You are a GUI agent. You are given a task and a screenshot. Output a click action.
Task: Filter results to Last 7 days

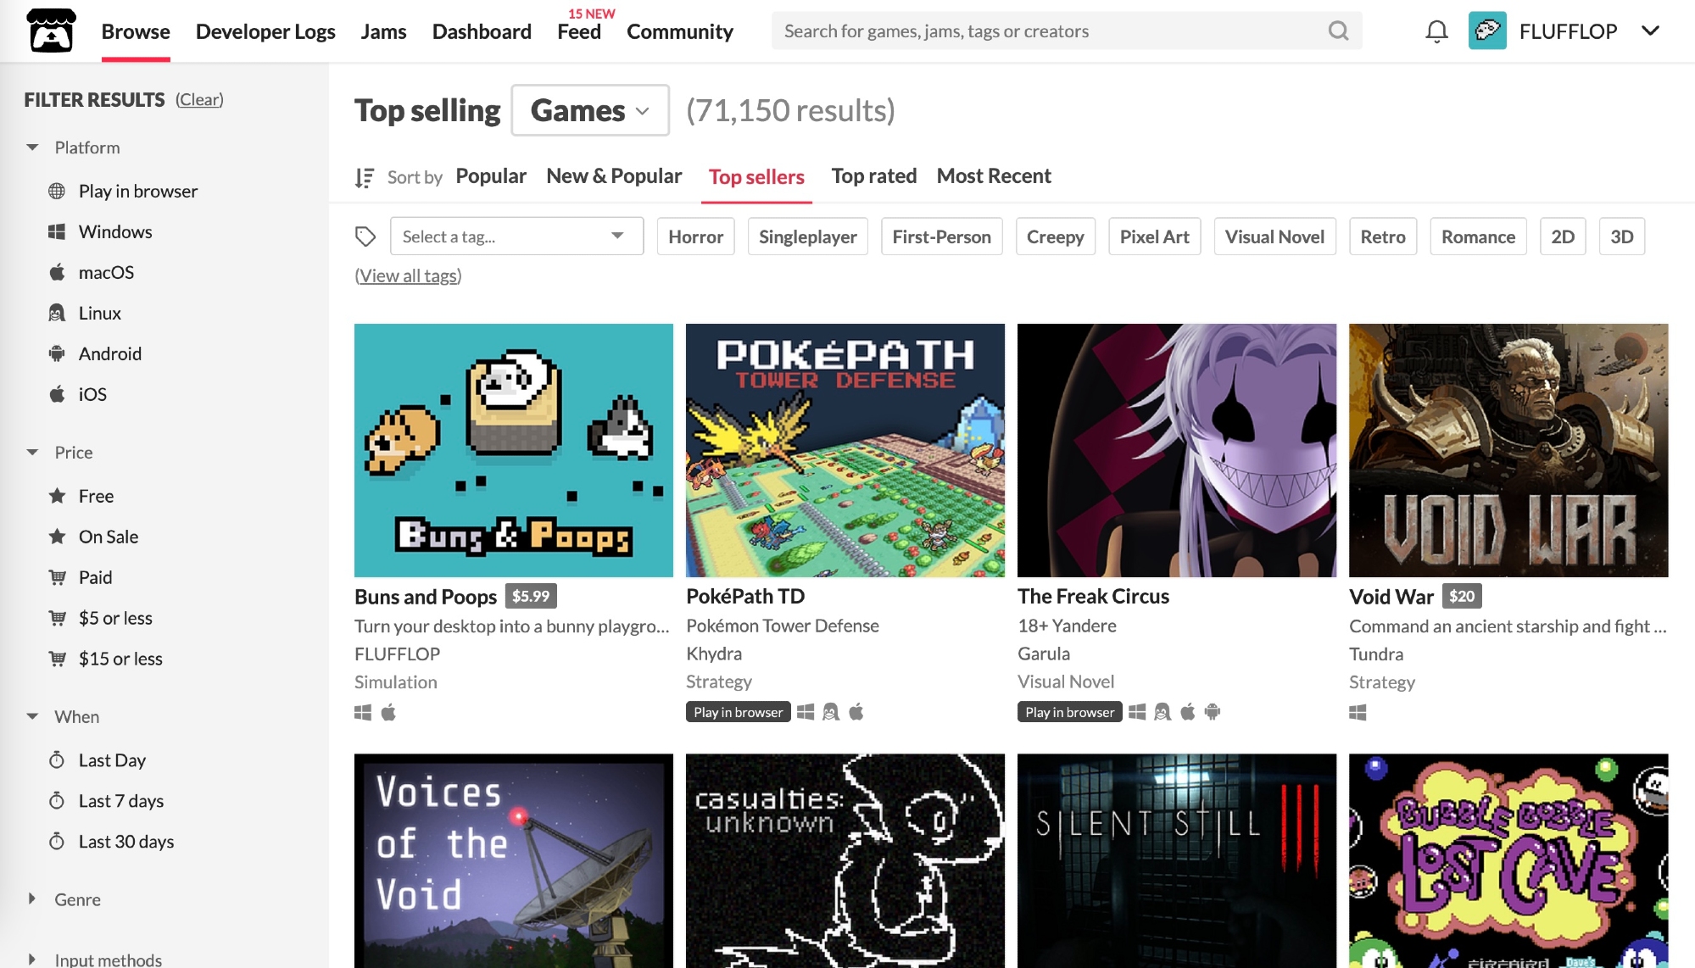120,801
